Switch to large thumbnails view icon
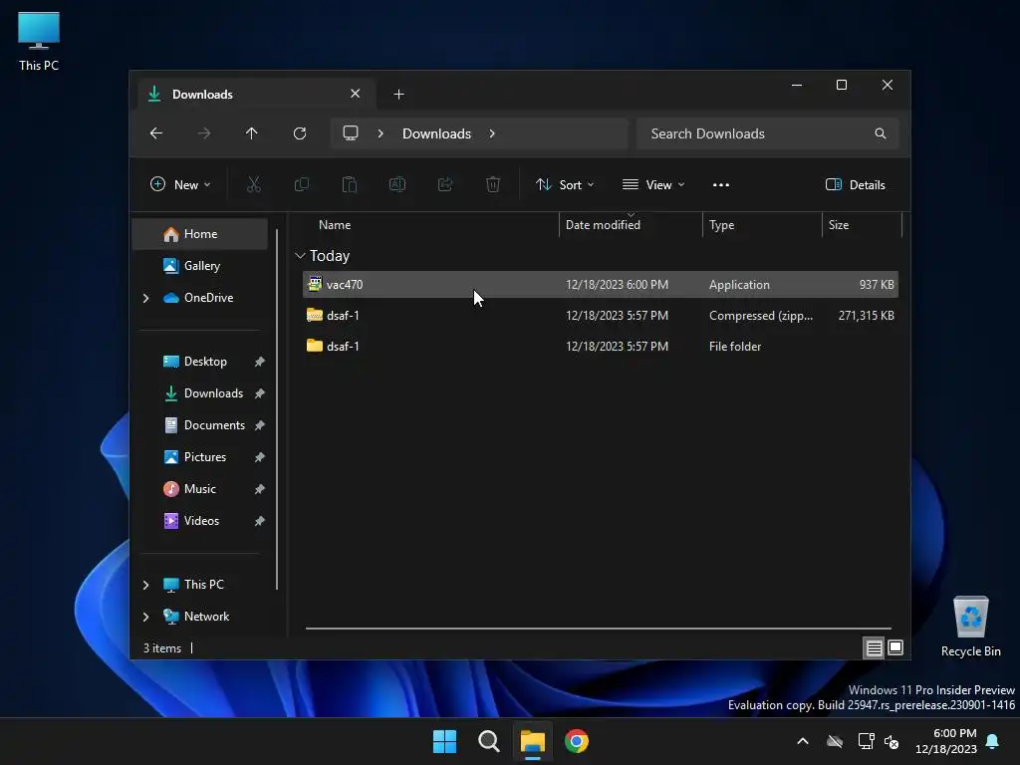 point(895,647)
